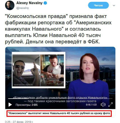Click the presenter in the blue dress
The image size is (120, 123).
(x=89, y=81)
